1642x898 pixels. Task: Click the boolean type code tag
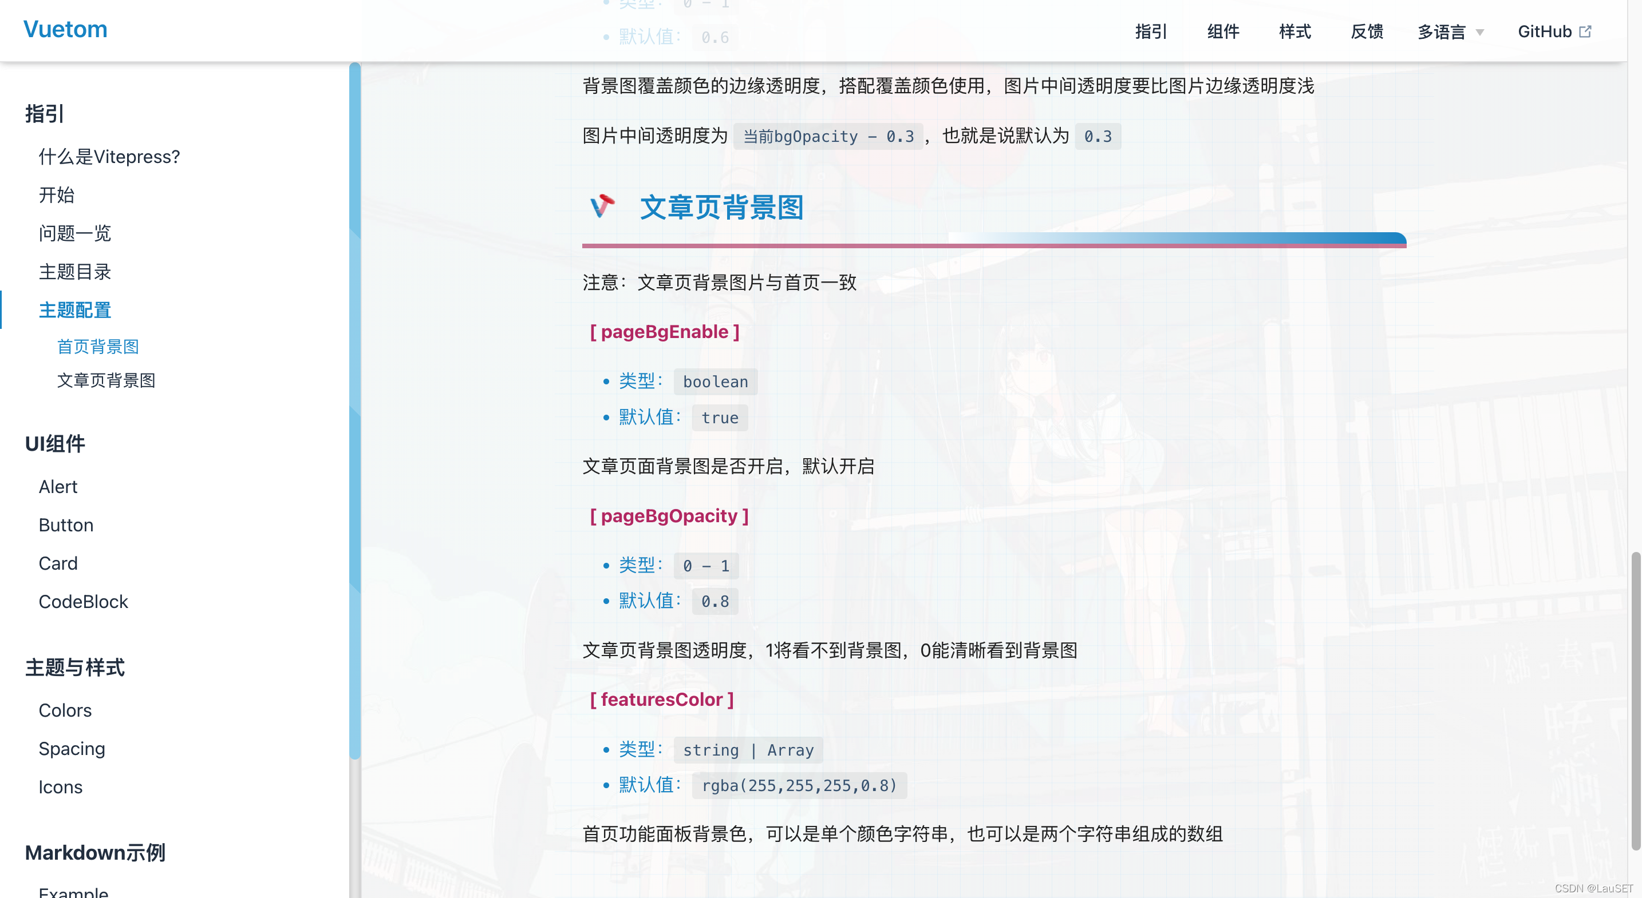(715, 382)
